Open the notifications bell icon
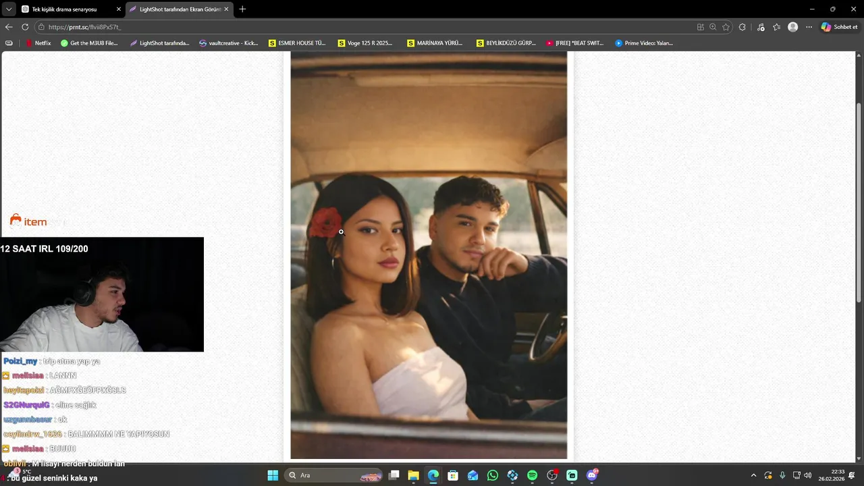864x486 pixels. 852,475
